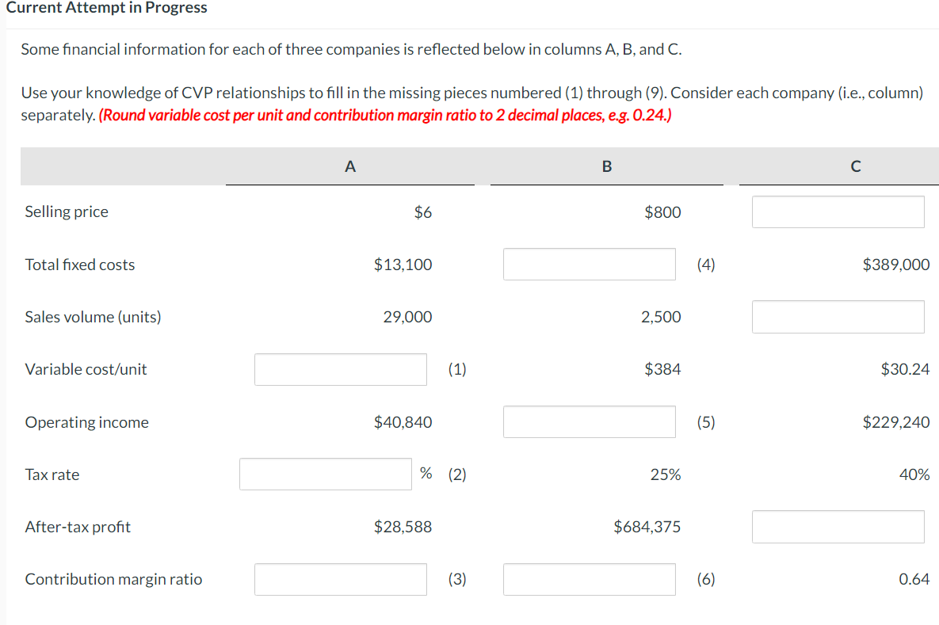Click the Sales volume (units) row label

(x=92, y=316)
